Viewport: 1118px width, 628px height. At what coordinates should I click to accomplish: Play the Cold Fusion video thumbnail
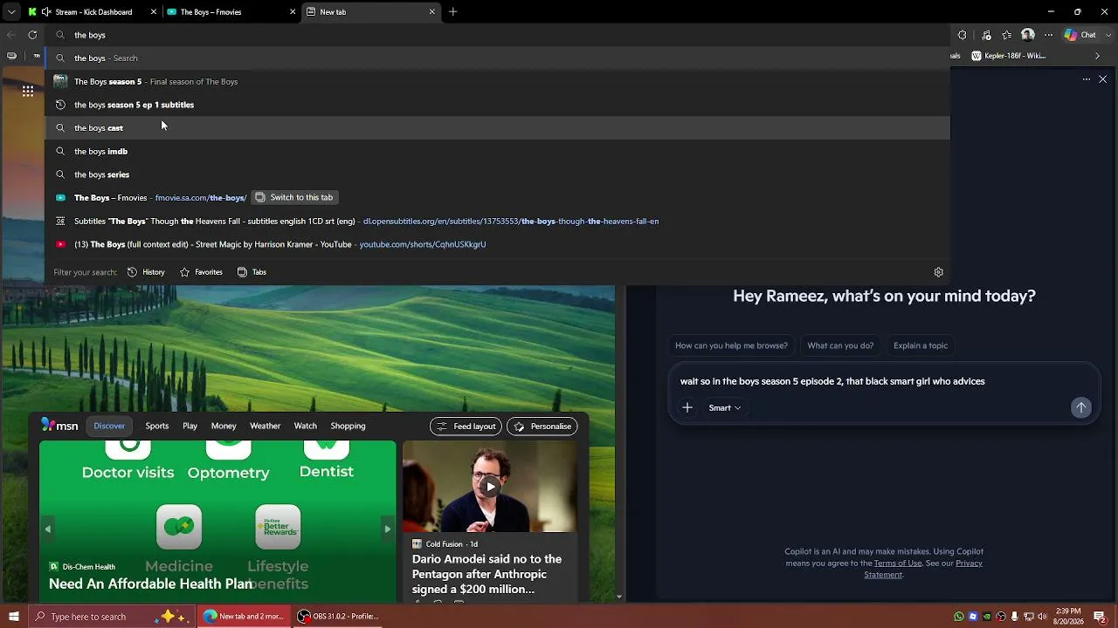tap(490, 486)
